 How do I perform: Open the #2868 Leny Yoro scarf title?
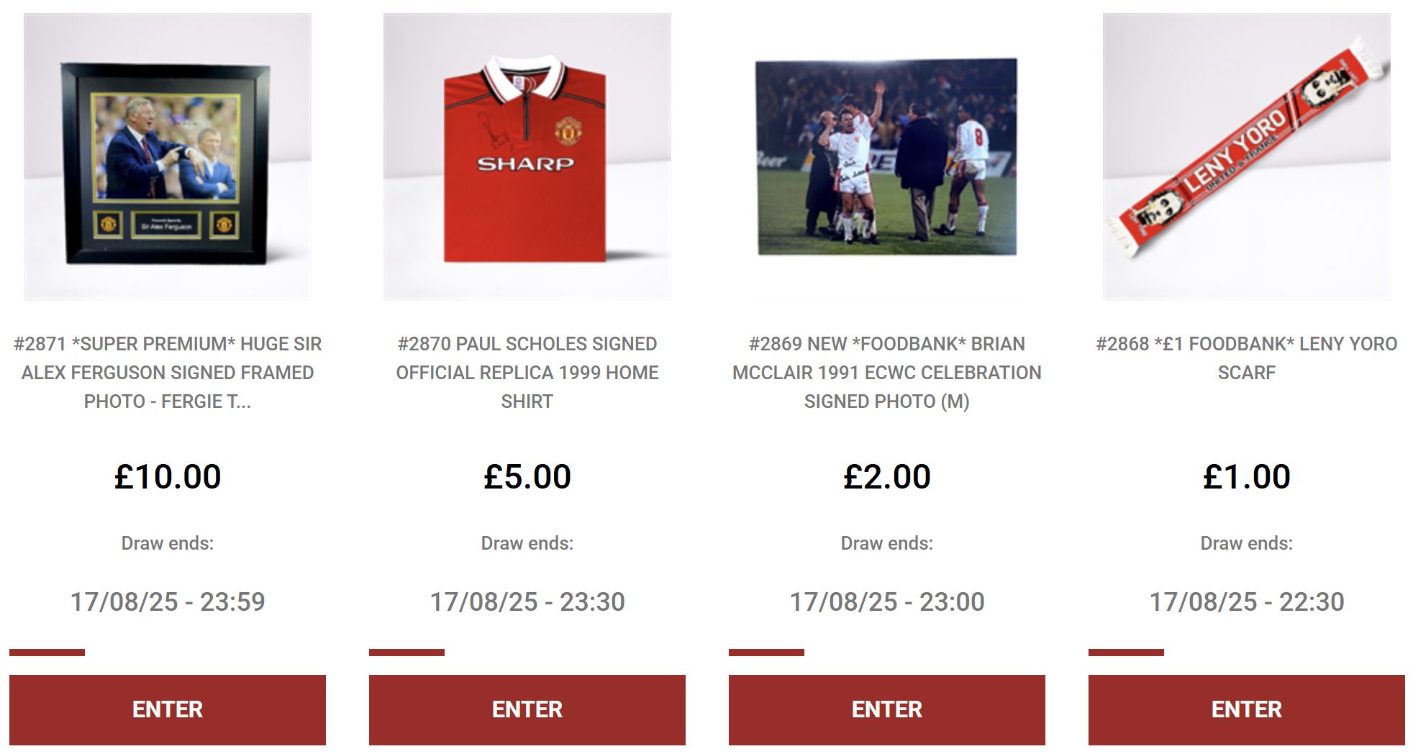[x=1247, y=358]
